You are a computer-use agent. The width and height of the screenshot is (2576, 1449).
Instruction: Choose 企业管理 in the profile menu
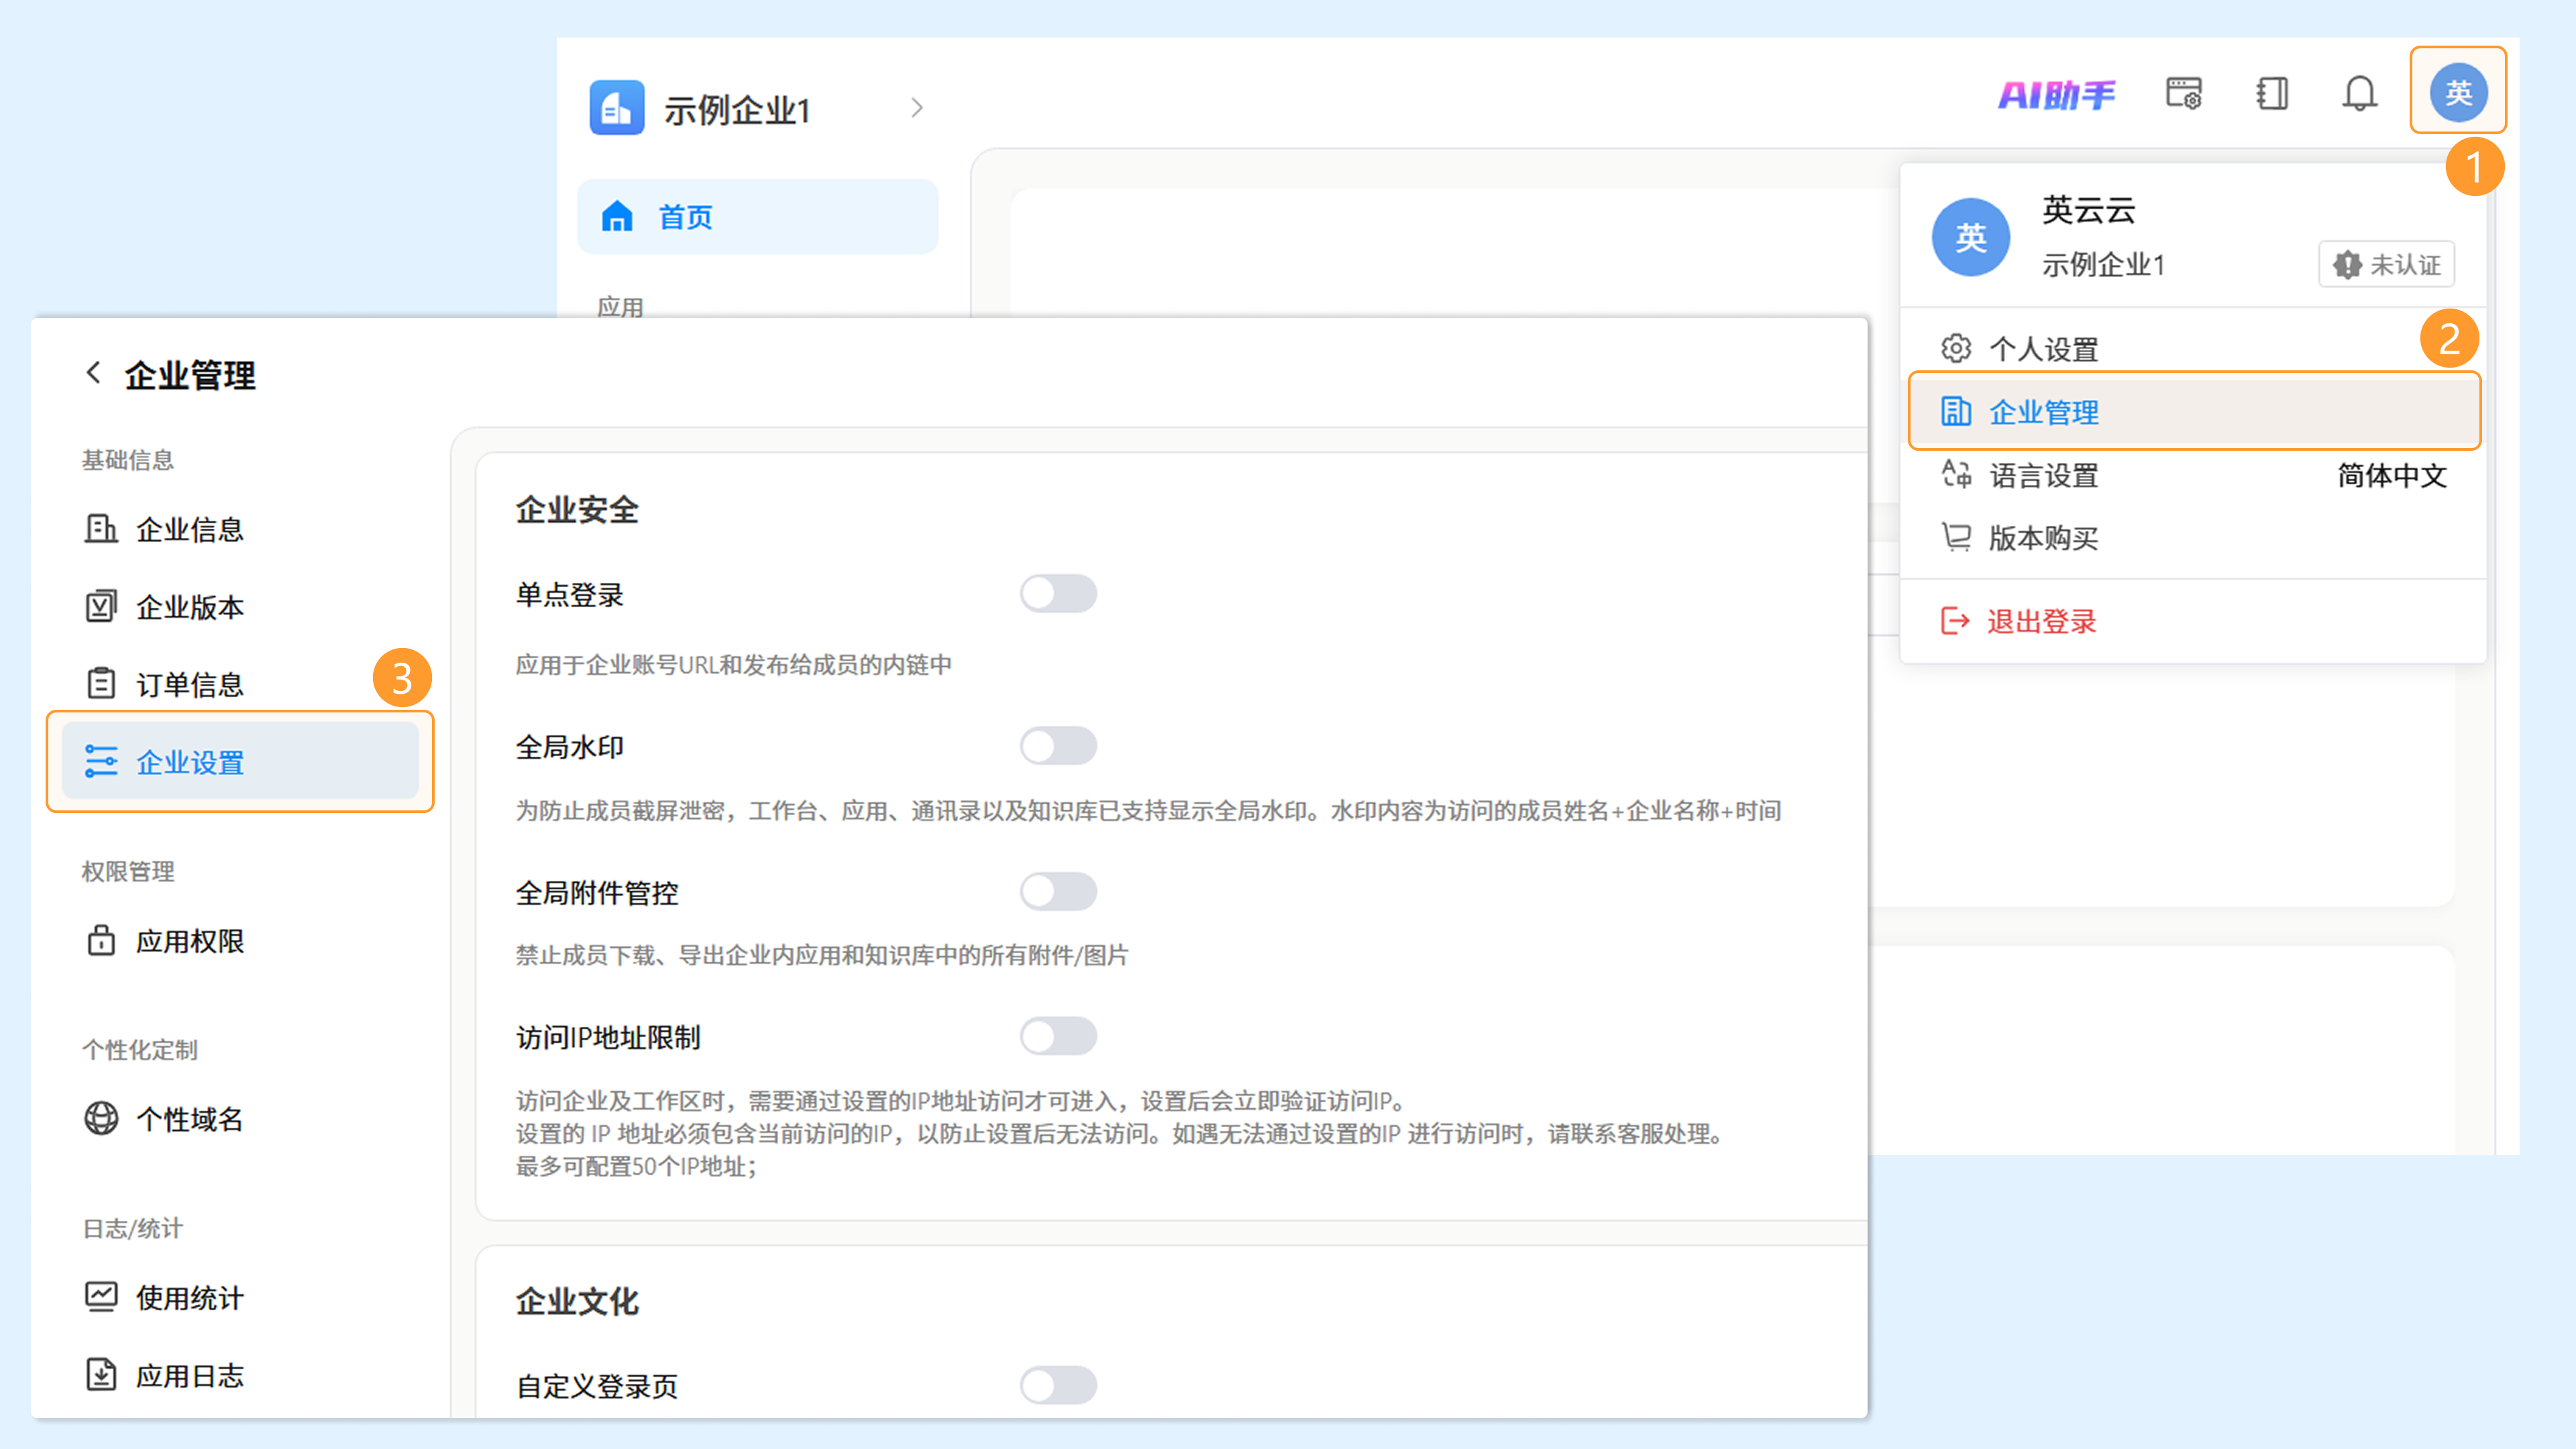click(x=2193, y=412)
